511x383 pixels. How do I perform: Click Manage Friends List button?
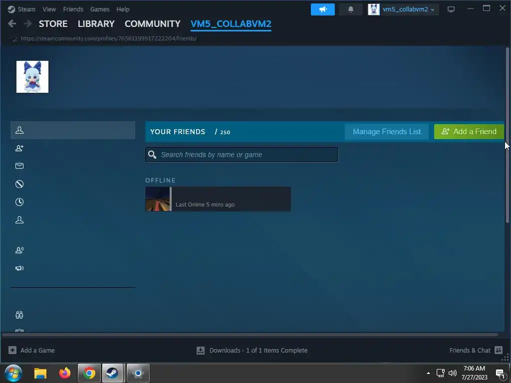click(x=387, y=132)
